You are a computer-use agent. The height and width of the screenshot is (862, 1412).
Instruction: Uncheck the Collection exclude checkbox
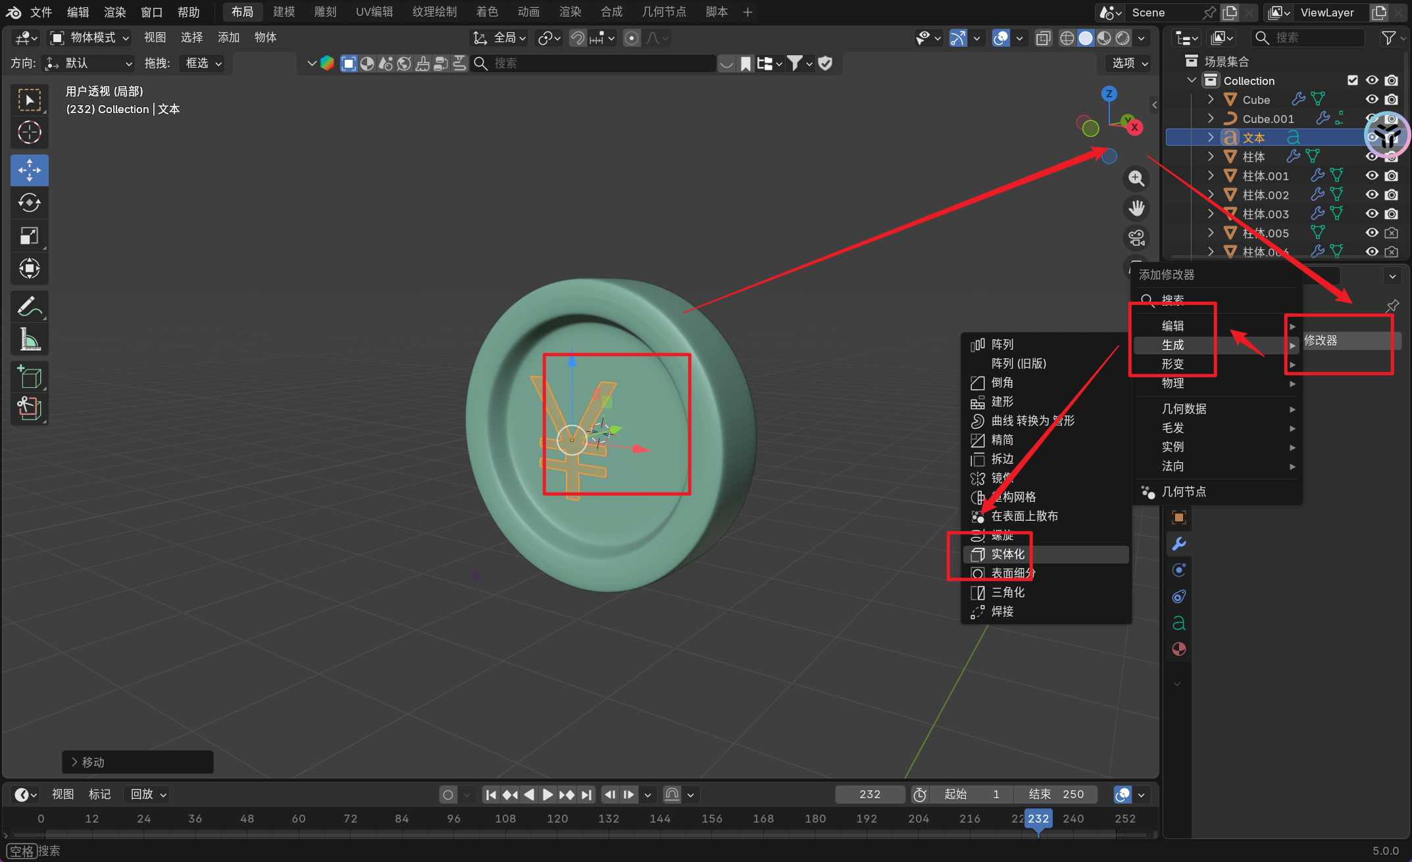tap(1353, 80)
